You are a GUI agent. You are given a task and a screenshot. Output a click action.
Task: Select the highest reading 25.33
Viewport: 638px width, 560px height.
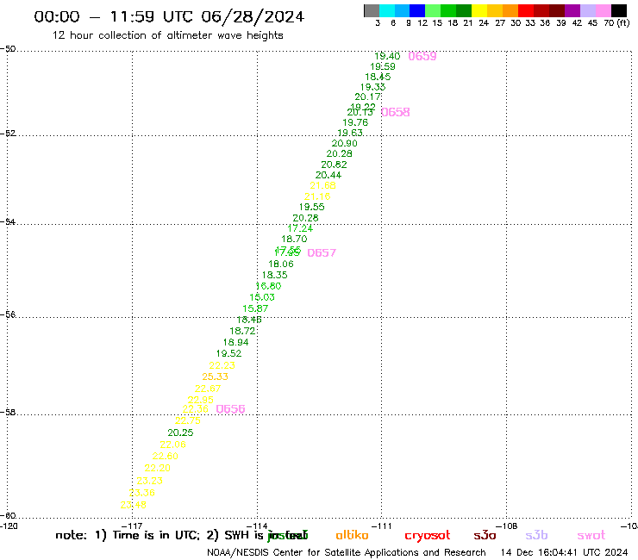(x=216, y=376)
